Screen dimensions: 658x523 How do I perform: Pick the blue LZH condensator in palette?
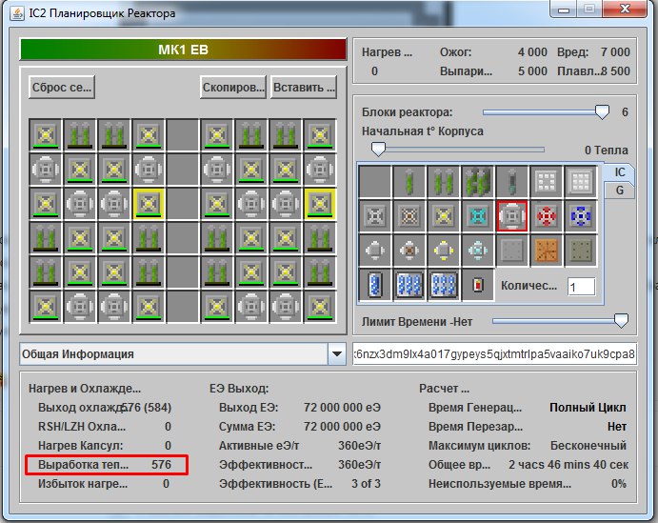click(x=581, y=216)
